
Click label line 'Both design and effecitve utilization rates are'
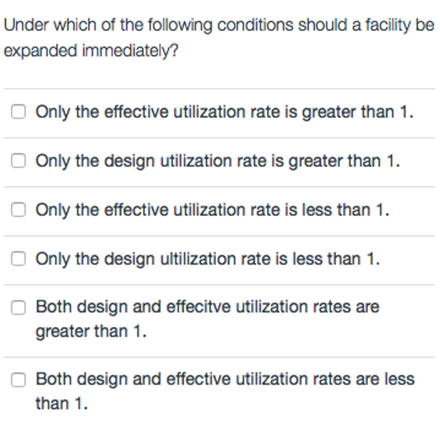[x=207, y=307]
